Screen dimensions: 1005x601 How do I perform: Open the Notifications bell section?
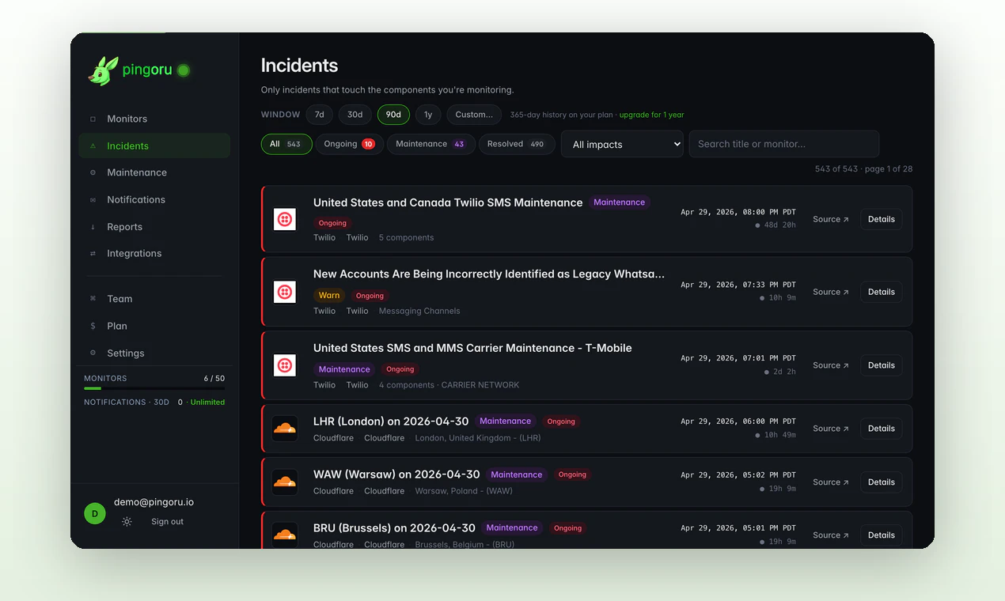click(135, 199)
